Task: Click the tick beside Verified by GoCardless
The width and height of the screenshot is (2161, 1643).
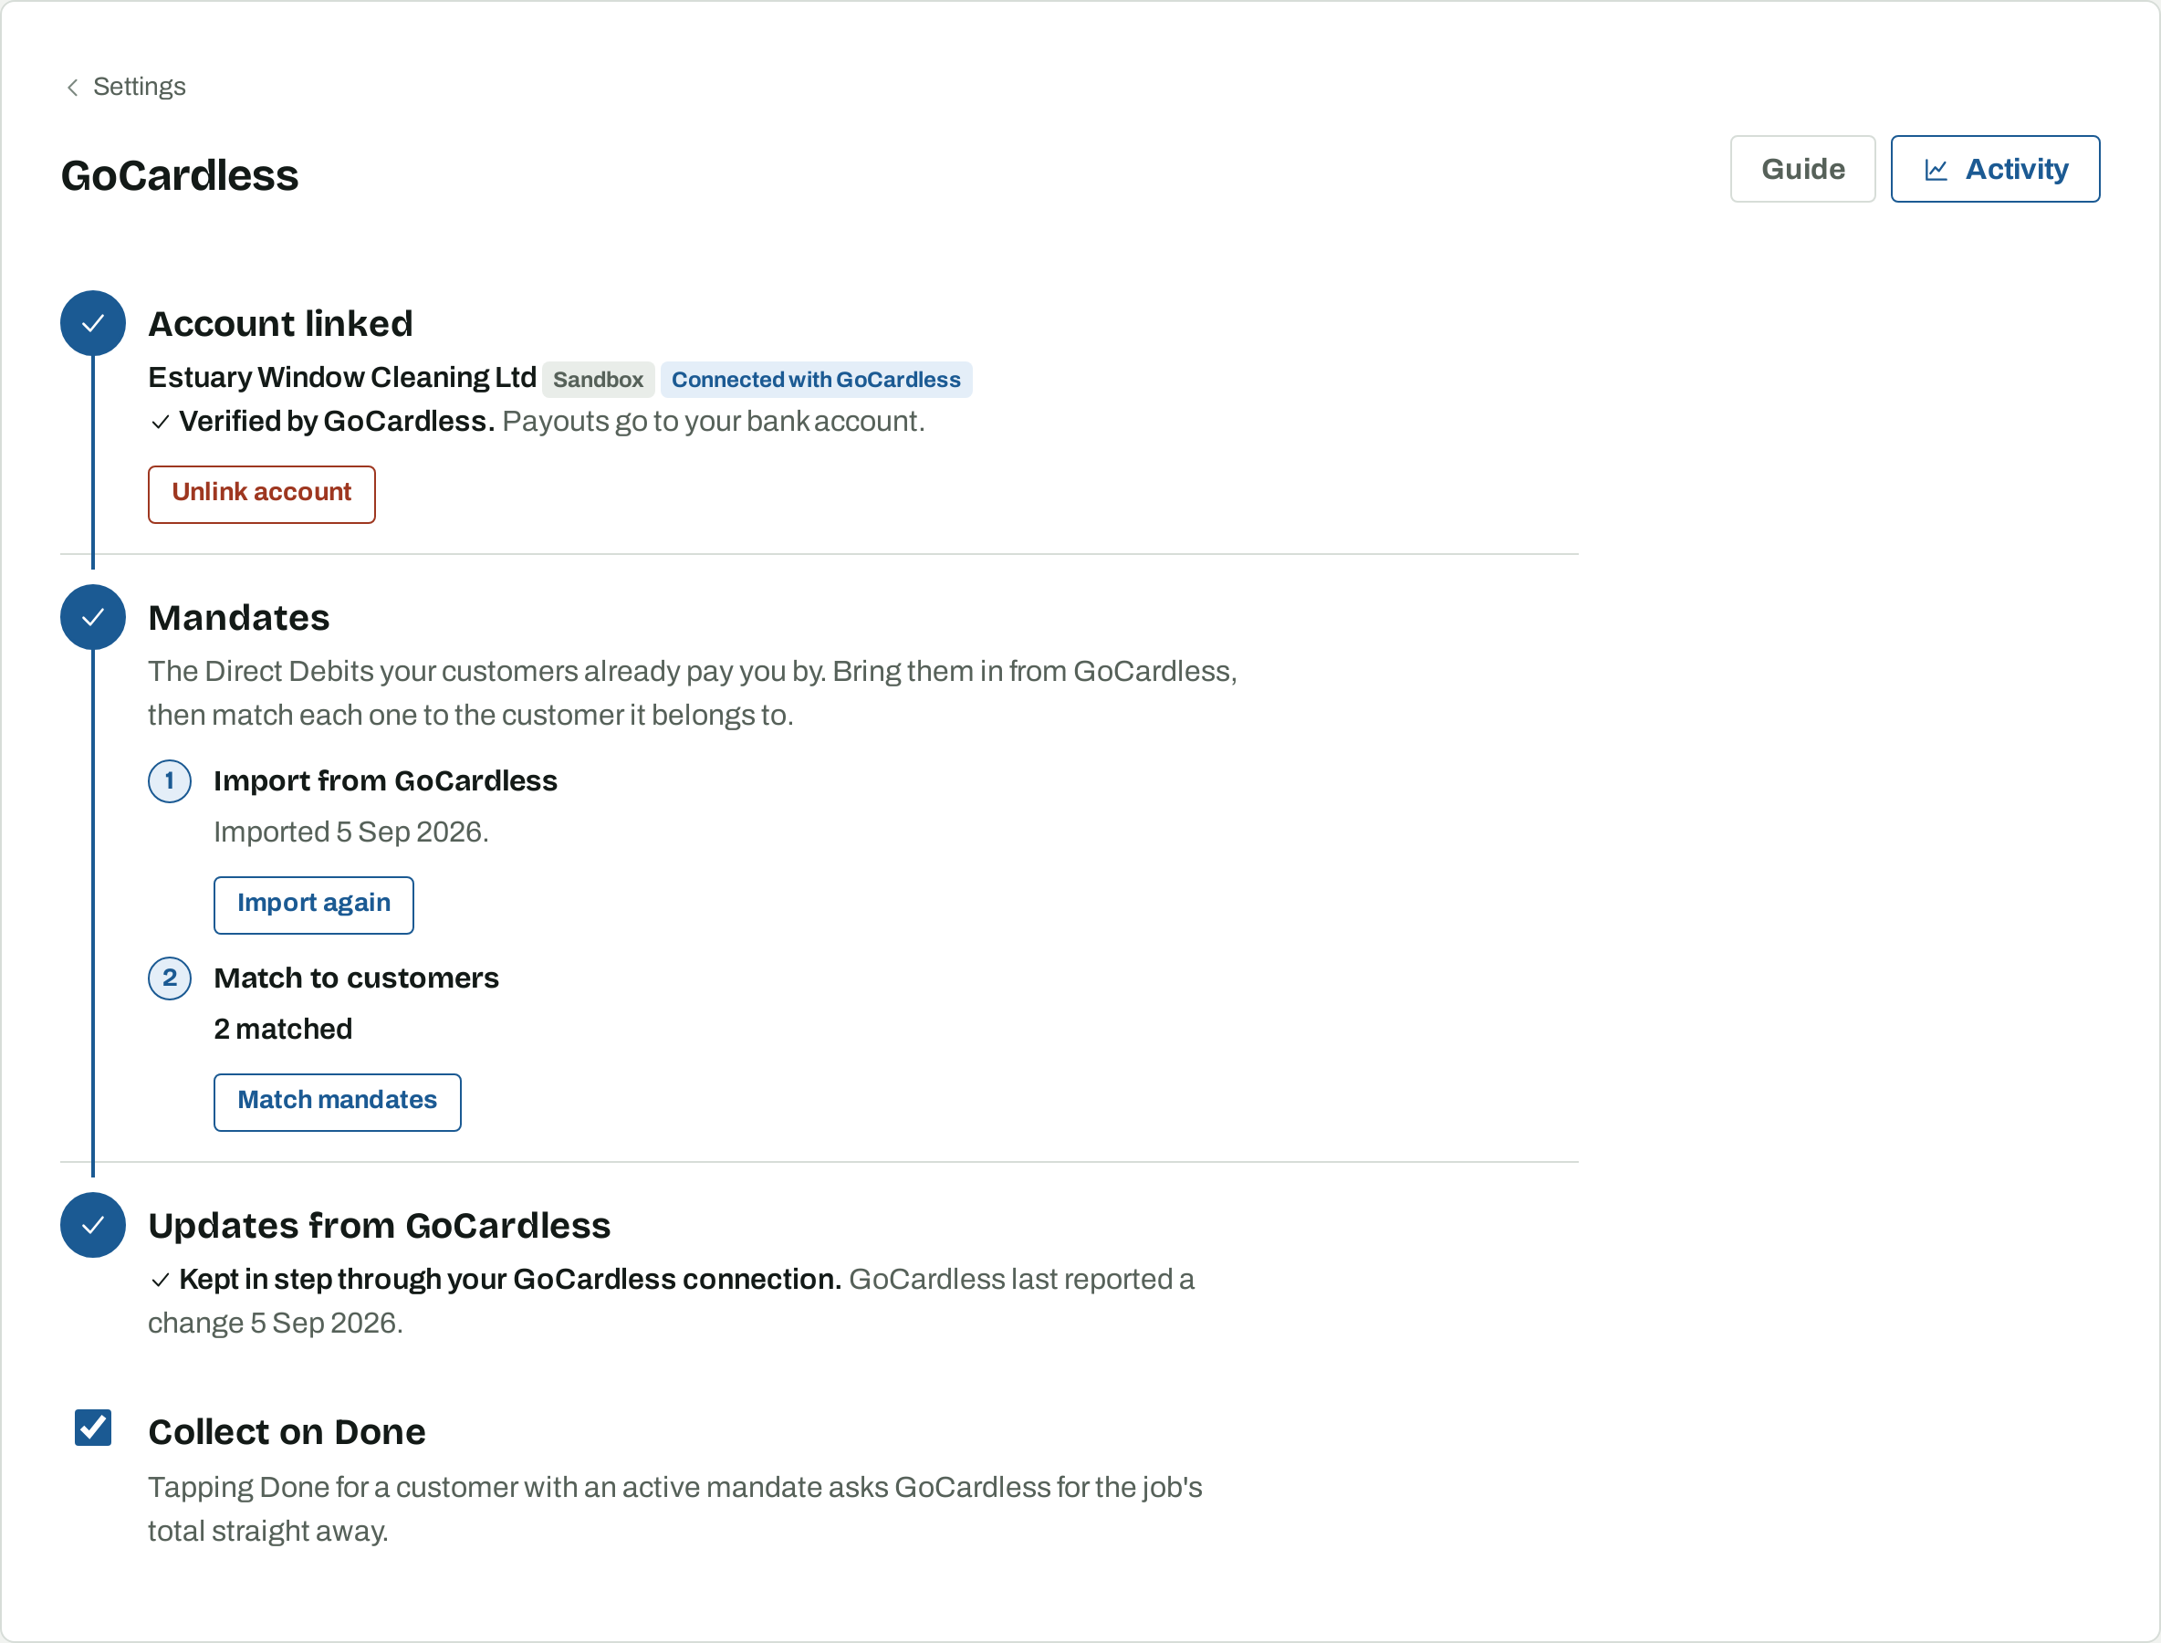Action: tap(161, 423)
